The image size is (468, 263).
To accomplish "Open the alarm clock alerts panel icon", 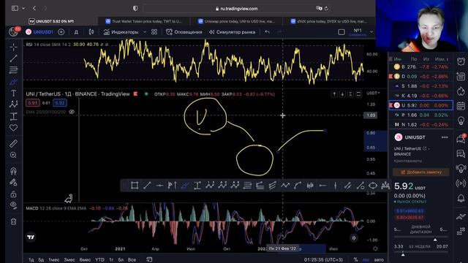I will [x=461, y=61].
